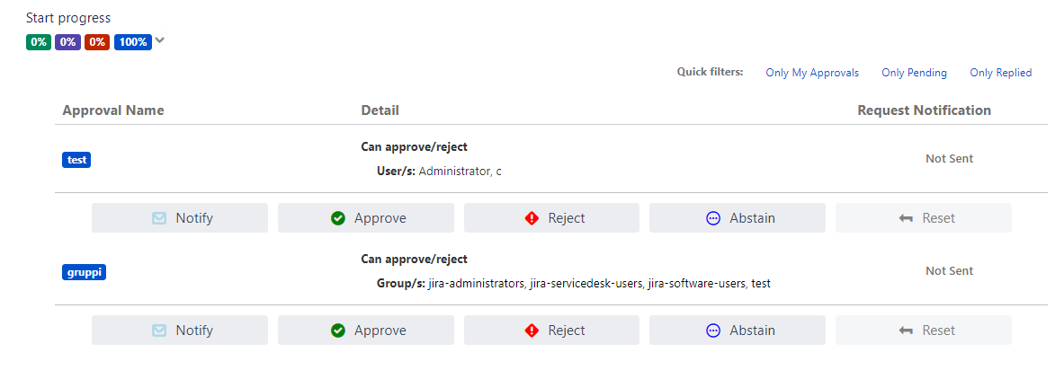Screen dimensions: 1055x379
Task: Click the green checkmark icon for gruppi approval
Action: coord(338,331)
